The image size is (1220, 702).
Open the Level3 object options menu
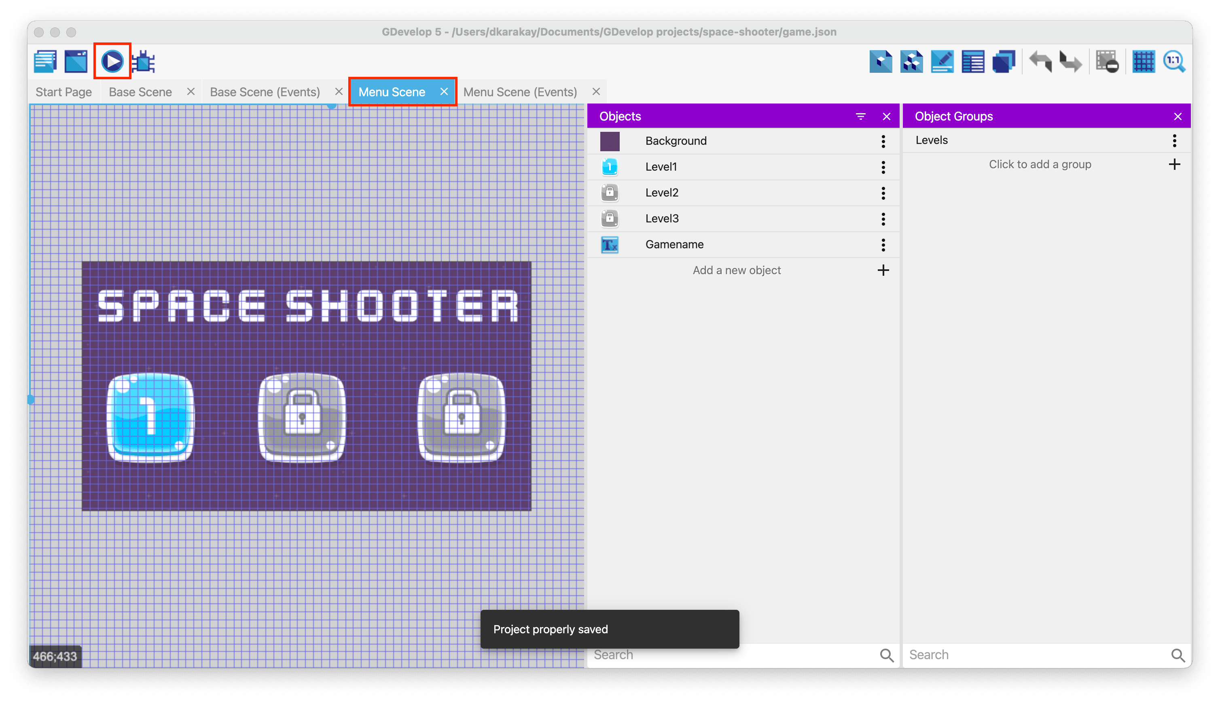[883, 219]
